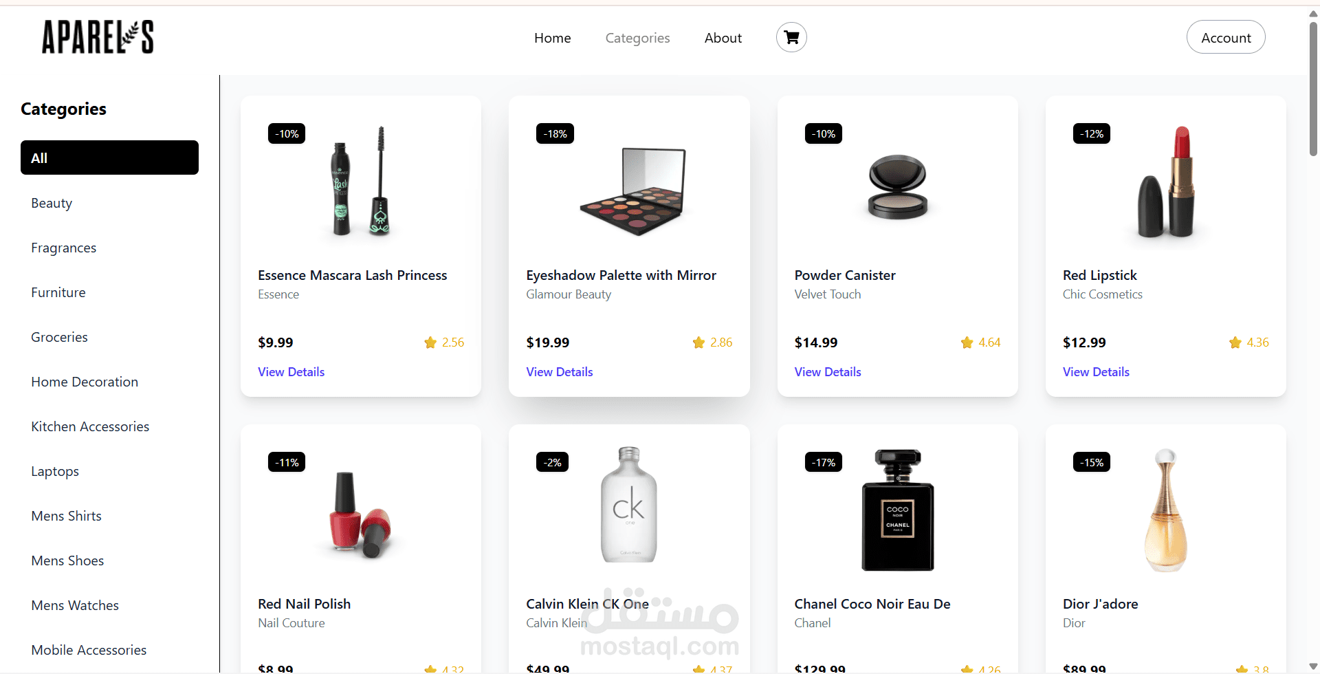
Task: Click star icon on Powder Canister card
Action: [x=967, y=343]
